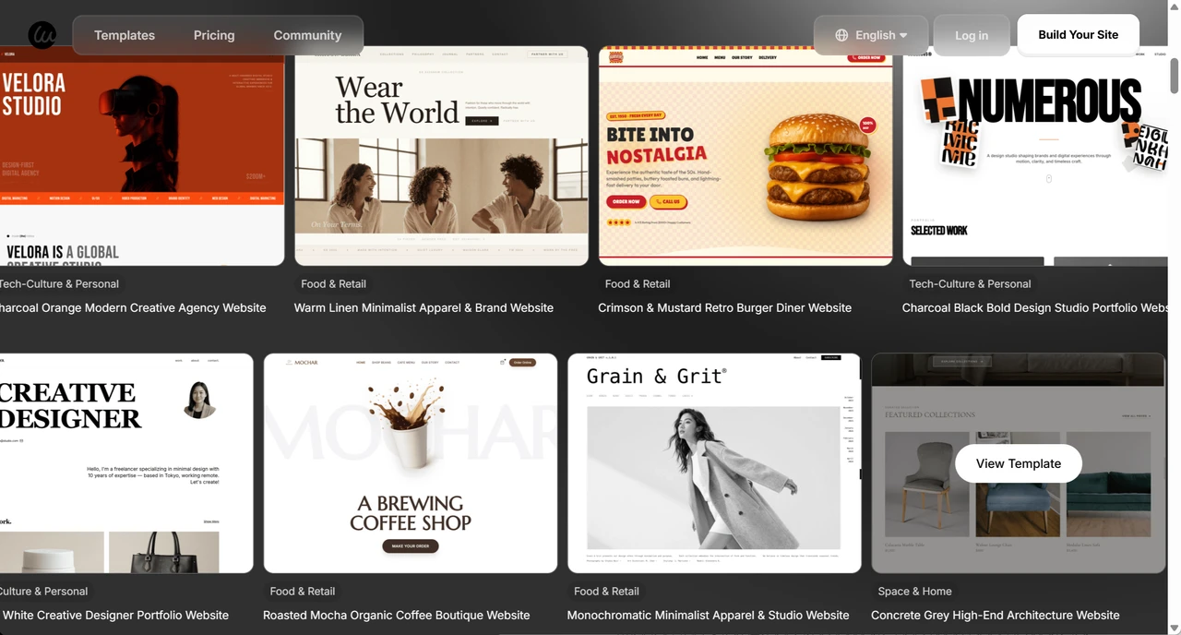Open the Templates menu
Image resolution: width=1181 pixels, height=635 pixels.
125,35
